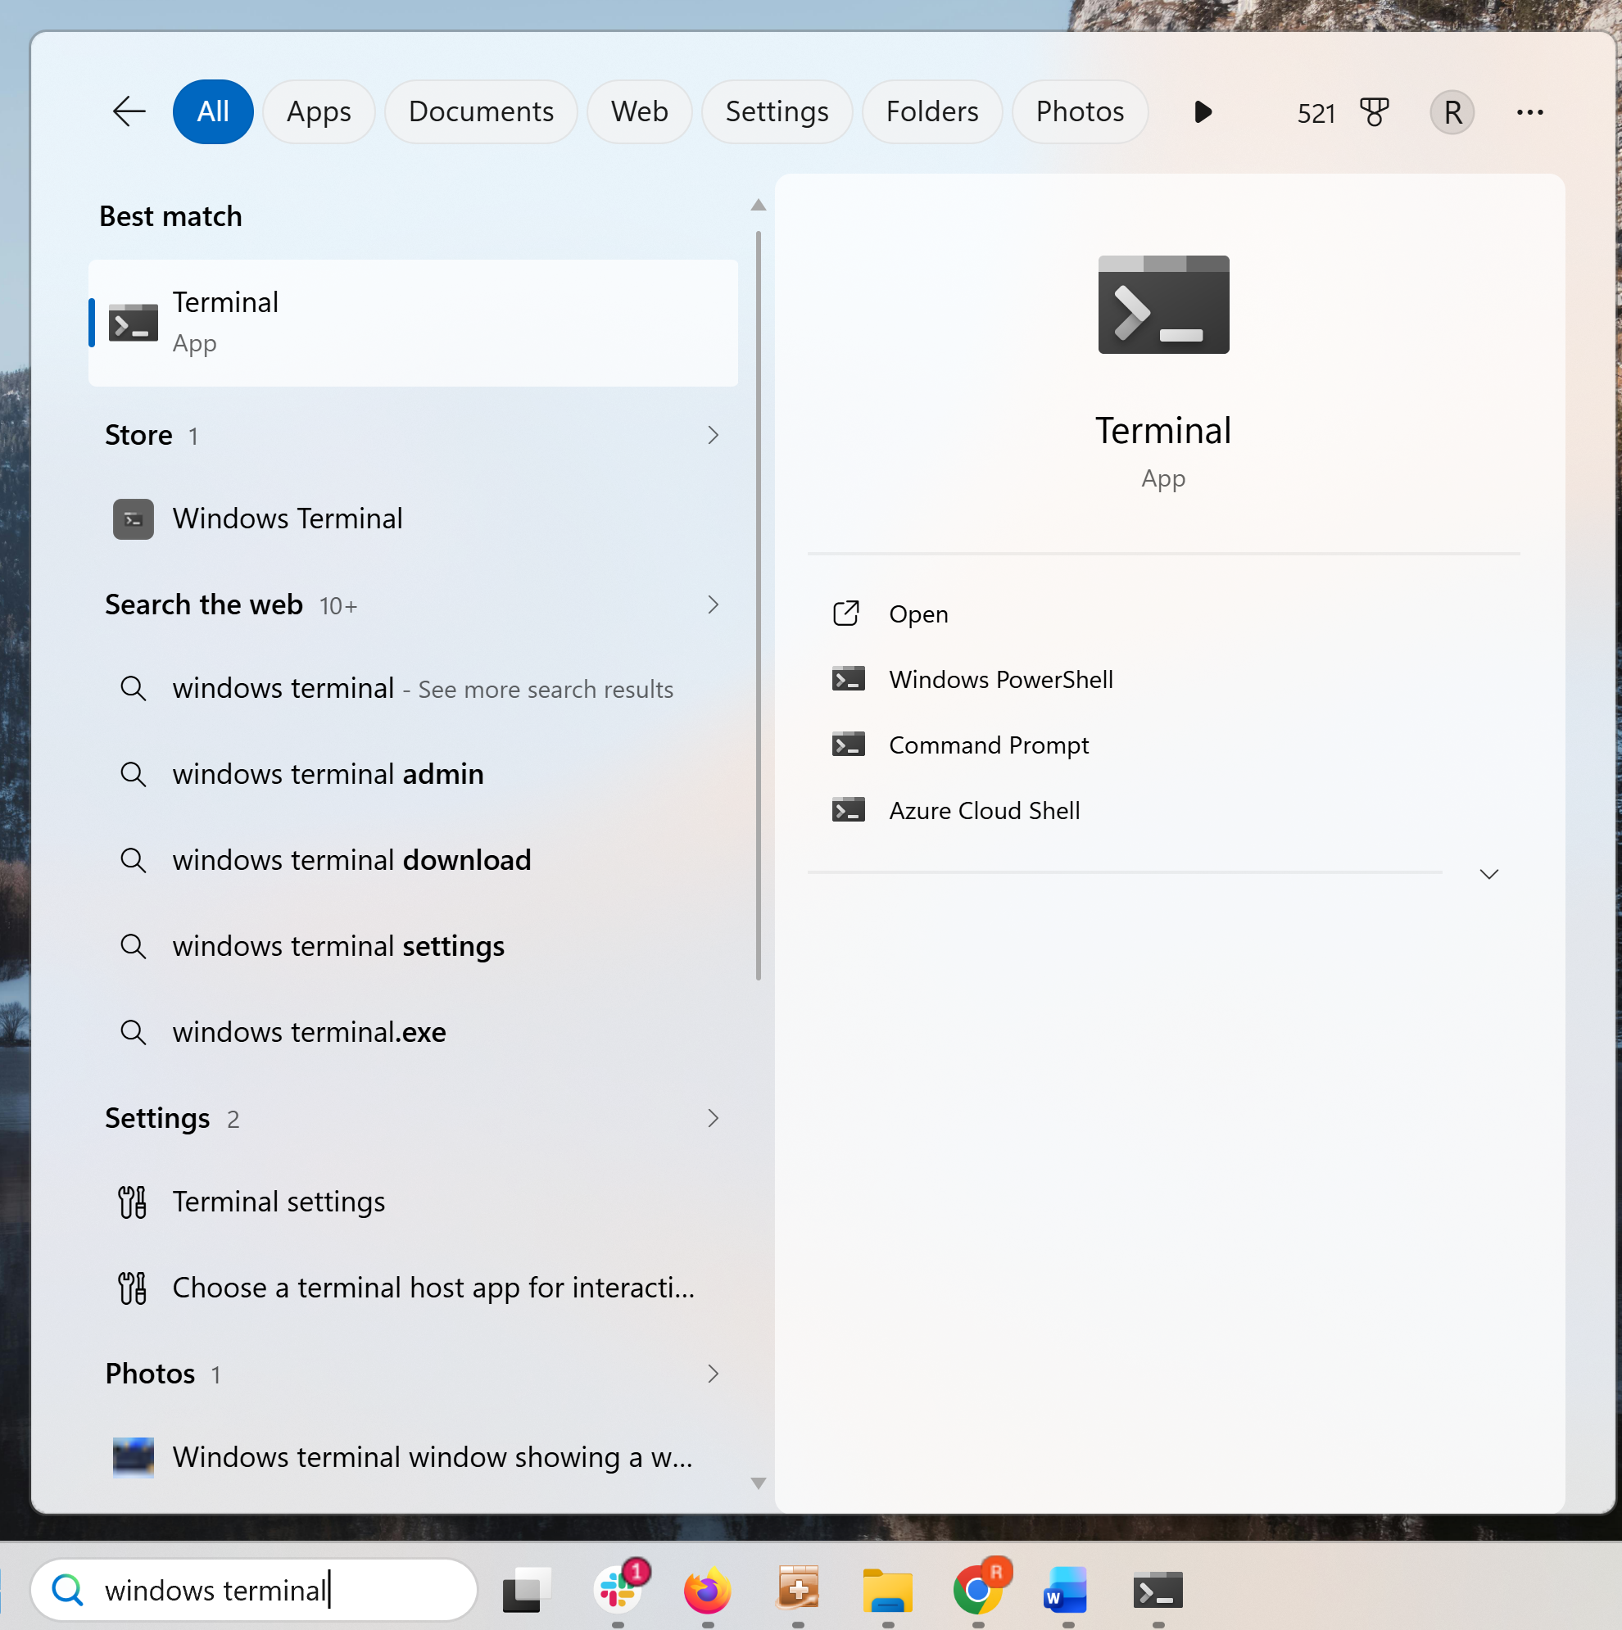
Task: Switch to the Settings filter tab
Action: pyautogui.click(x=777, y=111)
